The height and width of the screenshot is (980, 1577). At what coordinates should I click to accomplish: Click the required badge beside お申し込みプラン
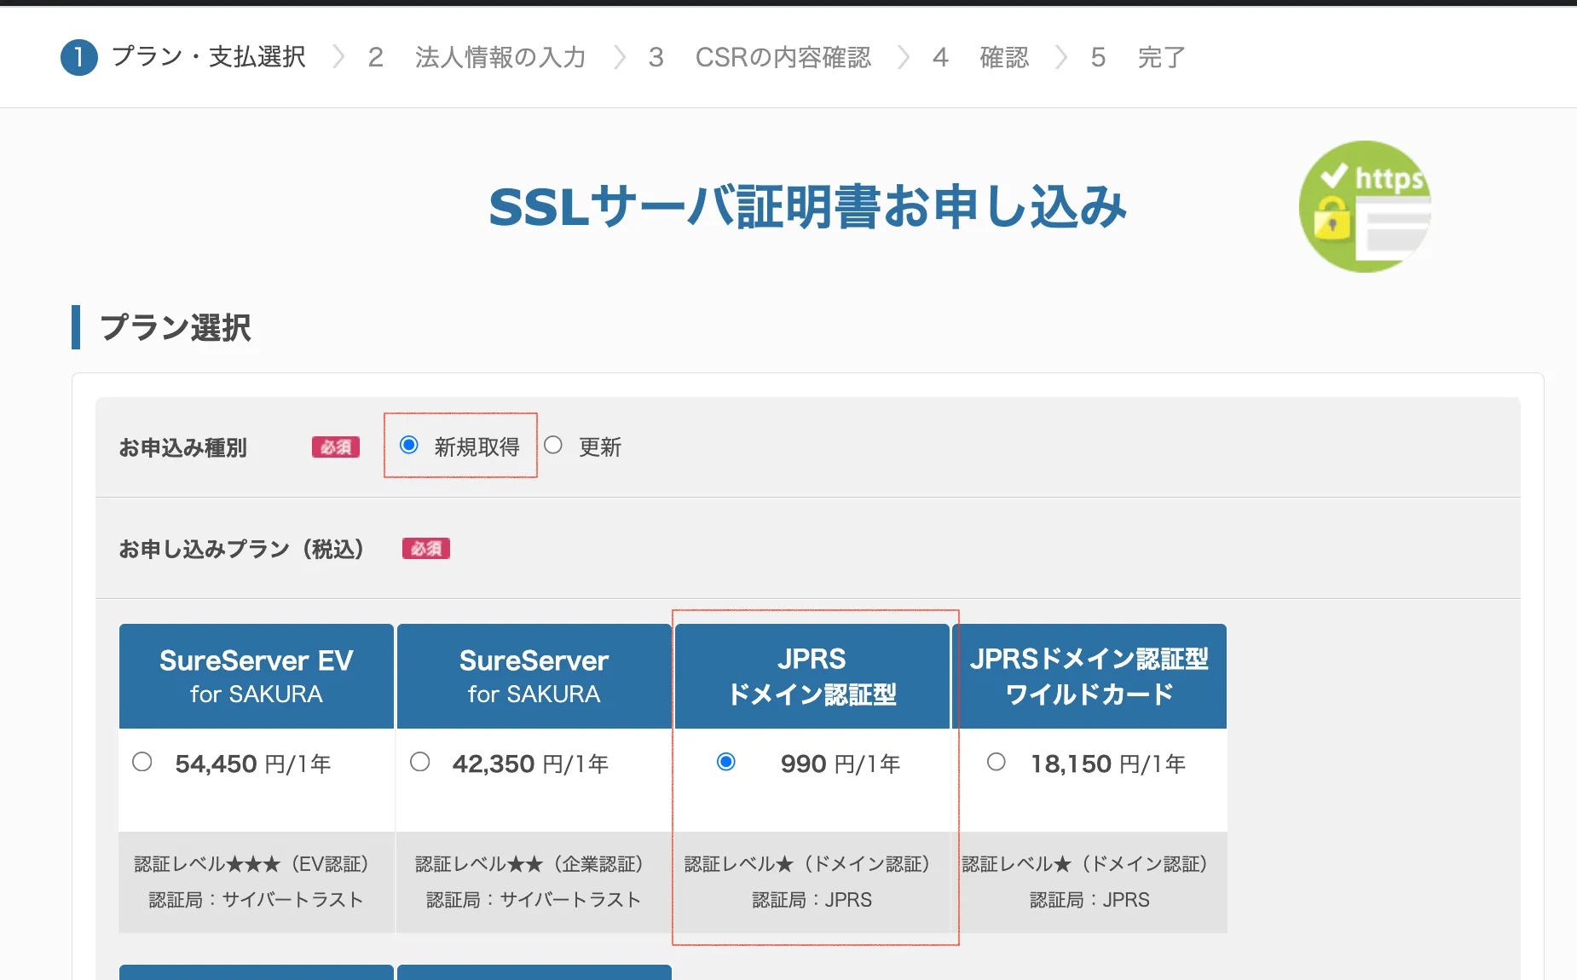click(x=425, y=549)
